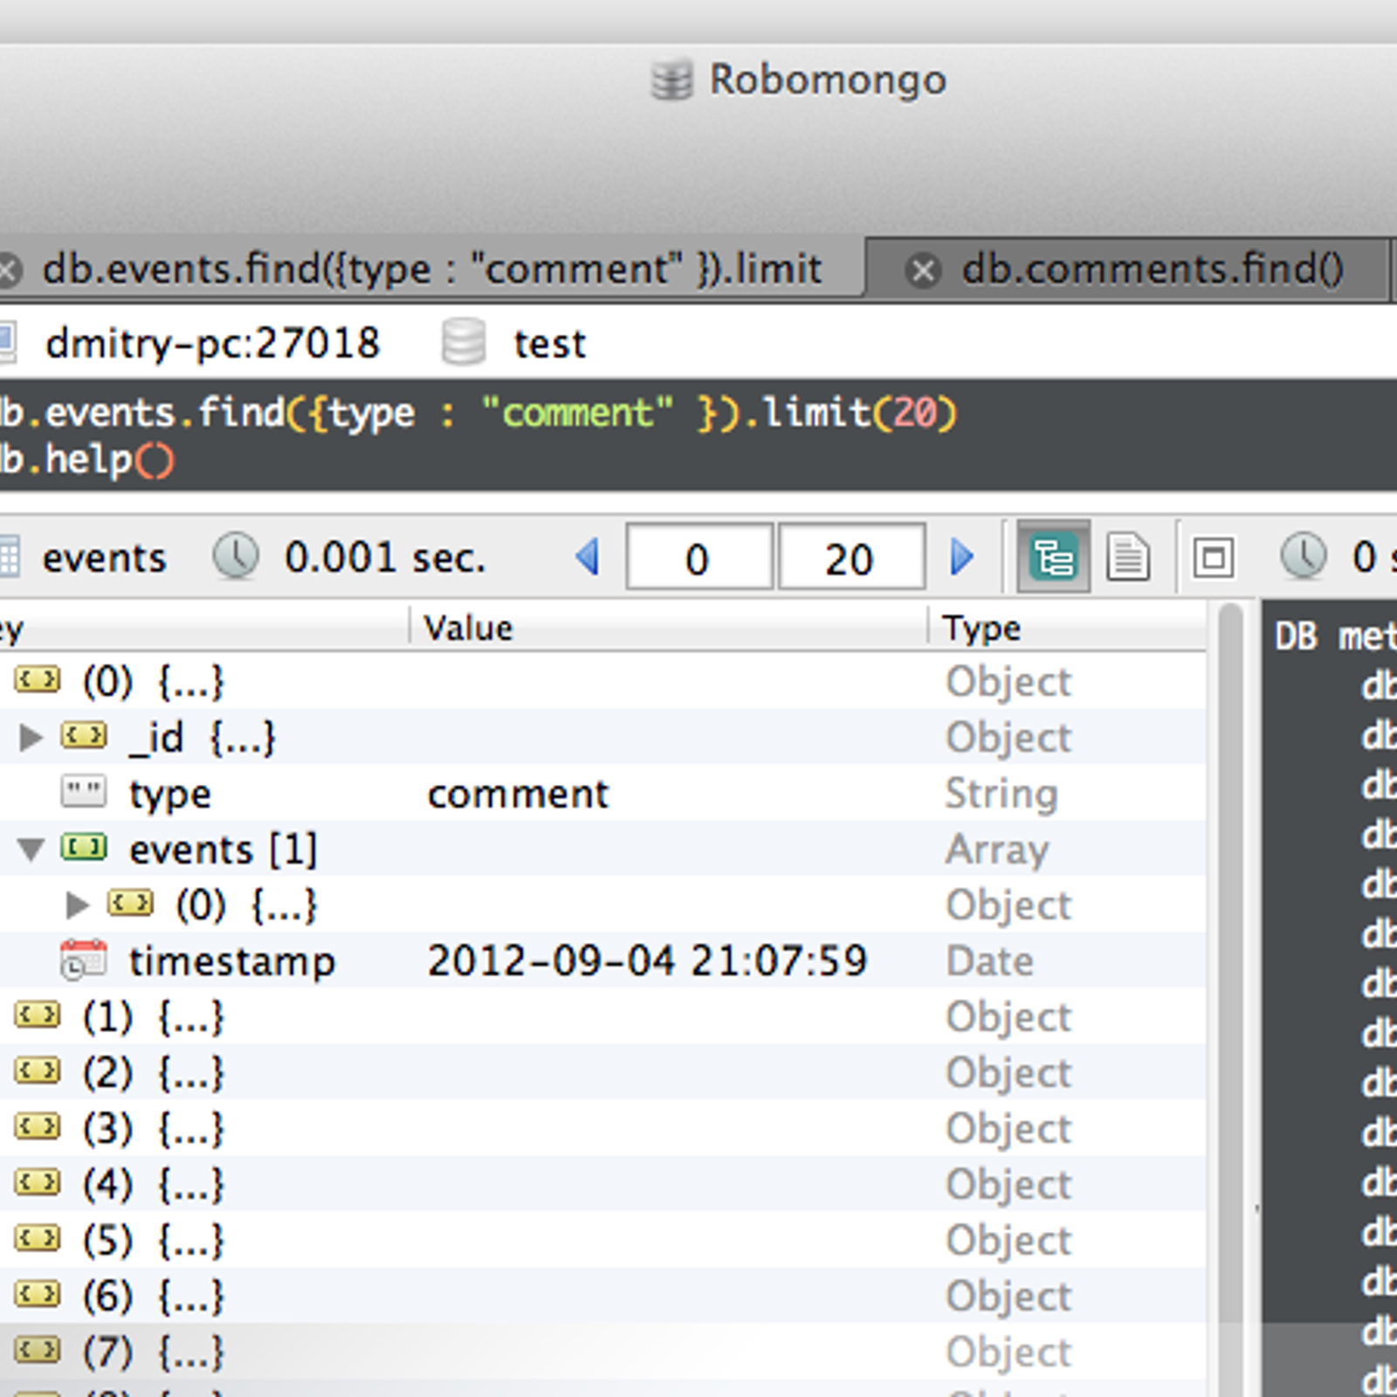Image resolution: width=1397 pixels, height=1397 pixels.
Task: Click the timestamp calendar icon
Action: point(84,960)
